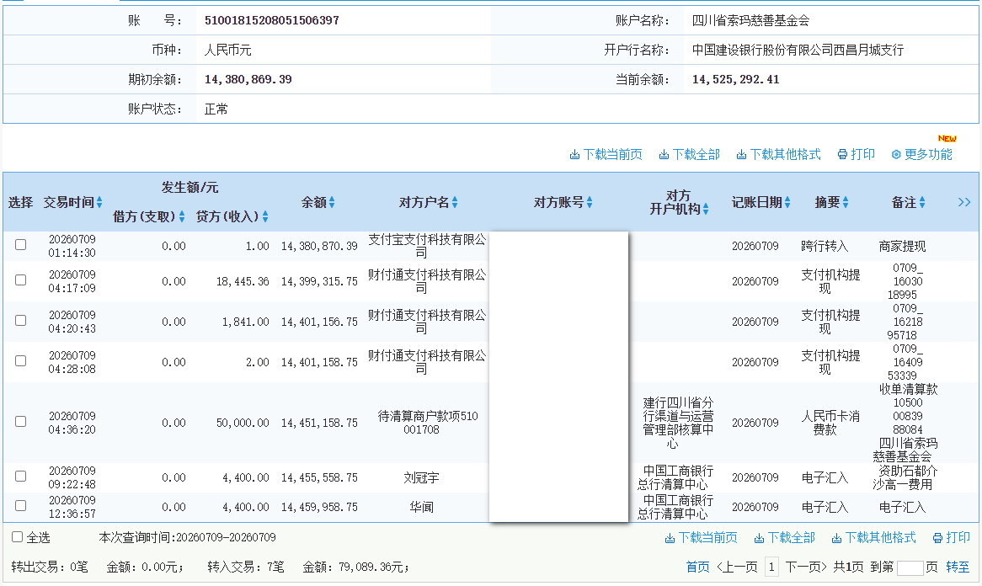Sort by 贷方(收入) arrow icon
982x586 pixels.
(x=265, y=216)
